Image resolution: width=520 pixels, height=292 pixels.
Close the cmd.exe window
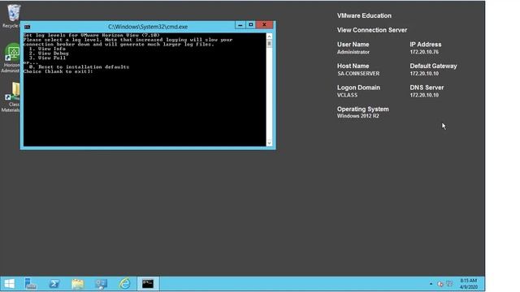pyautogui.click(x=264, y=25)
